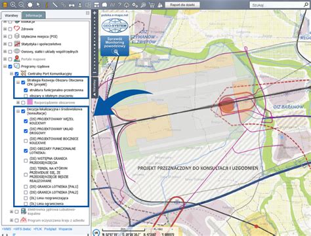Click the Raport dla działki button
The image size is (311, 236).
pyautogui.click(x=182, y=5)
